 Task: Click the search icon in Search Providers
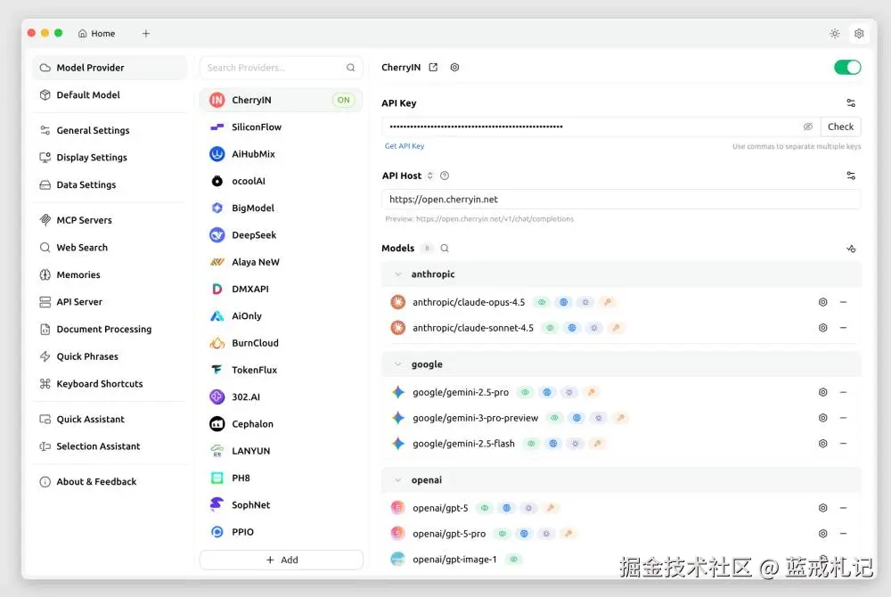coord(350,68)
